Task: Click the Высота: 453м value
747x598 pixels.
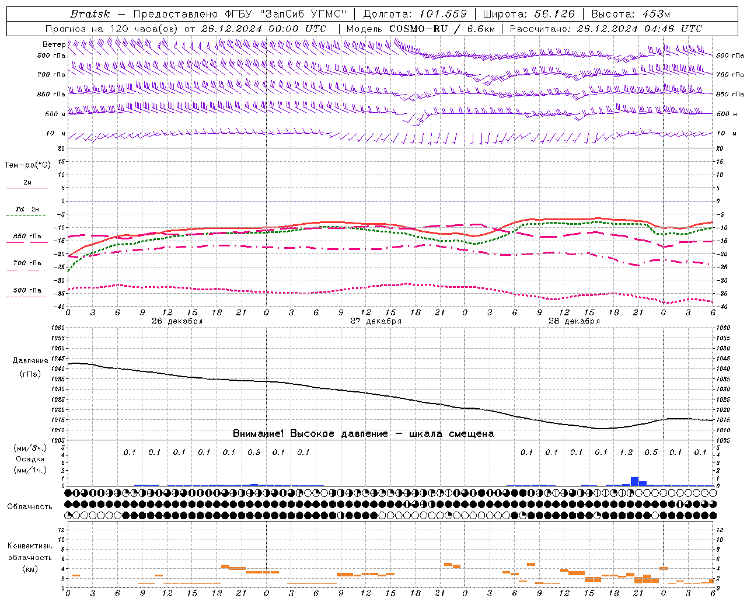Action: coord(631,14)
